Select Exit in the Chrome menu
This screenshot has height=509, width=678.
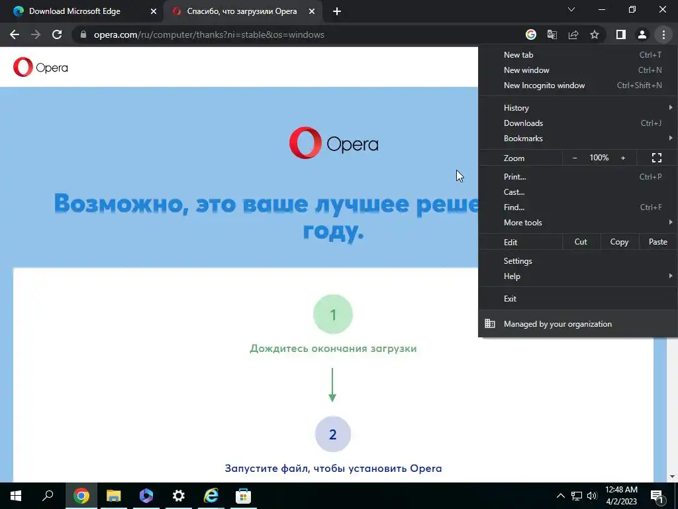point(577,299)
